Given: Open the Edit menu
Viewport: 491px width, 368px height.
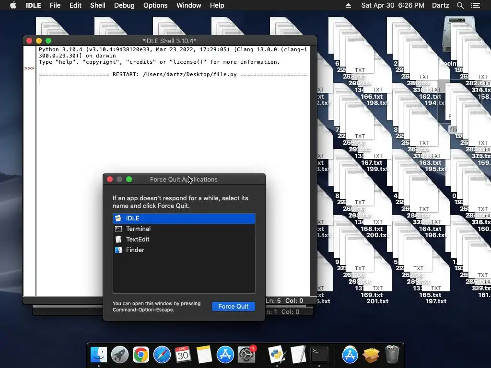Looking at the screenshot, I should pos(75,5).
